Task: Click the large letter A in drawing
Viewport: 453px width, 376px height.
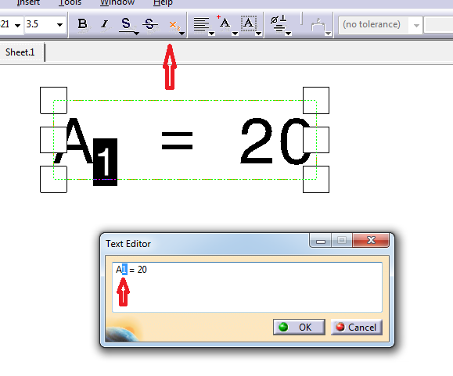Action: [77, 141]
